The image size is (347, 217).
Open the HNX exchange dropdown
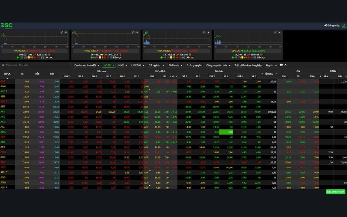pos(123,66)
